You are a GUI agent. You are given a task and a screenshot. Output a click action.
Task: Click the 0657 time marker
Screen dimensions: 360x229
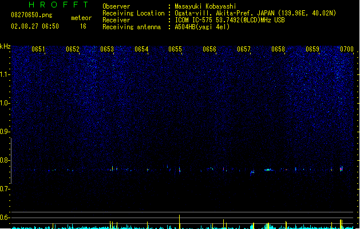244,49
